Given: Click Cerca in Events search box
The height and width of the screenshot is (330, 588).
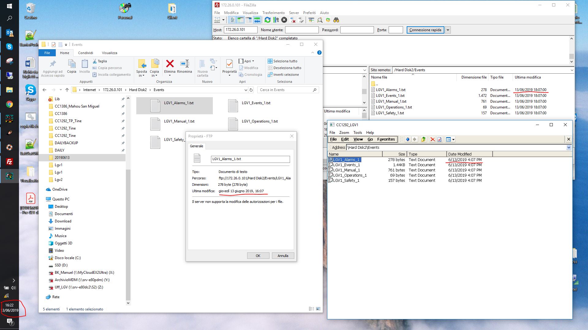Looking at the screenshot, I should (x=288, y=90).
